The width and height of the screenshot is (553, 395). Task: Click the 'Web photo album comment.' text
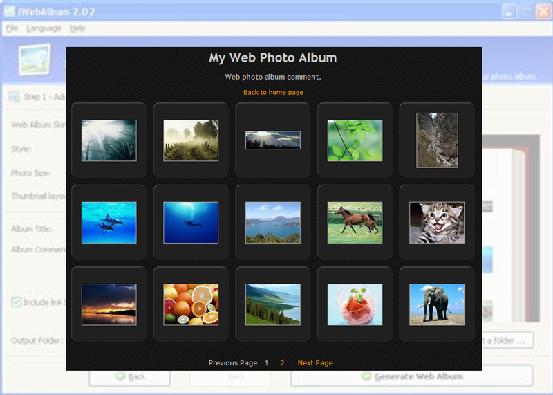click(x=273, y=77)
